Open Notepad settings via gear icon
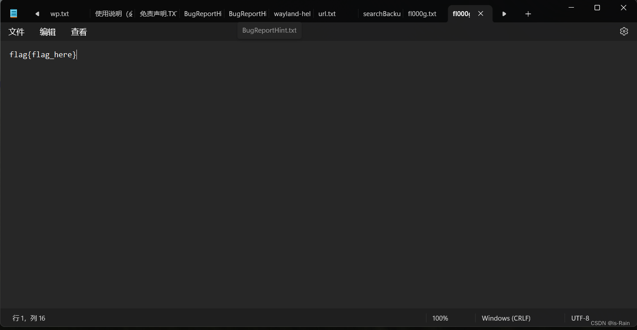 pos(624,31)
